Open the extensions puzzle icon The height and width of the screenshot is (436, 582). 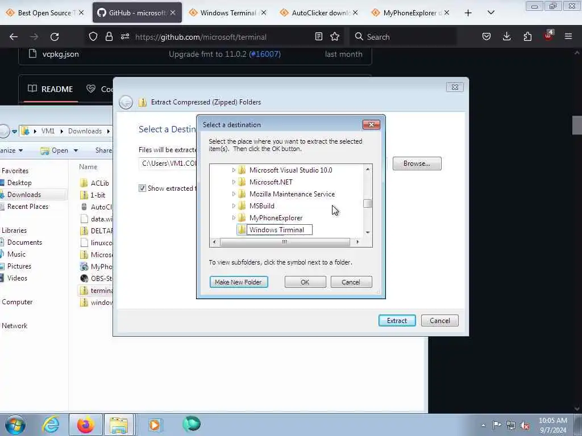click(527, 37)
